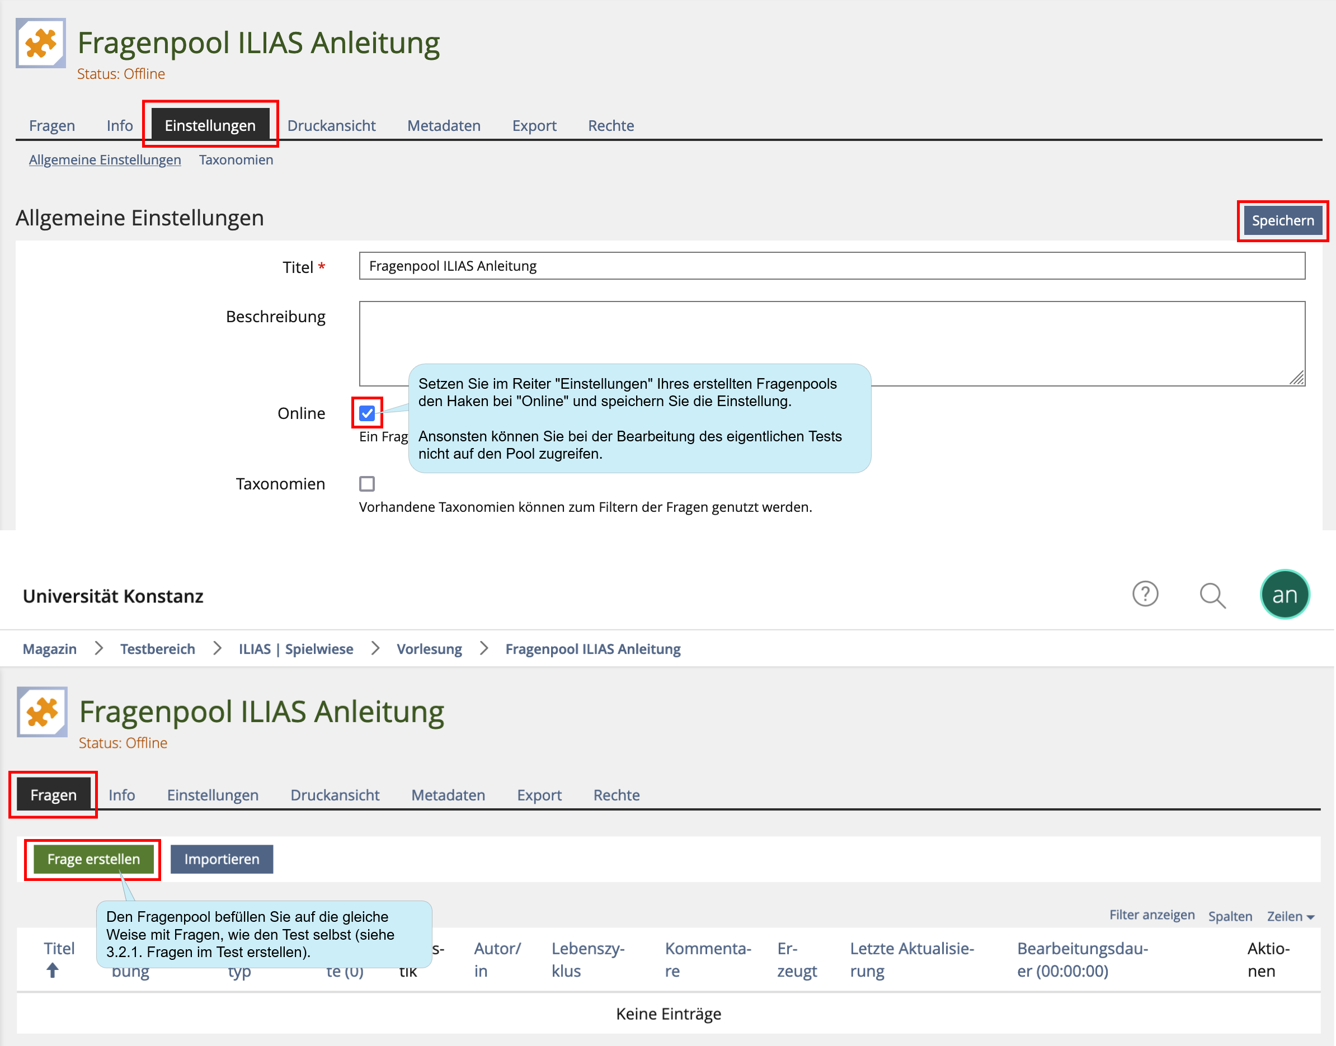Open the user avatar 'an'
The image size is (1336, 1046).
coord(1285,595)
